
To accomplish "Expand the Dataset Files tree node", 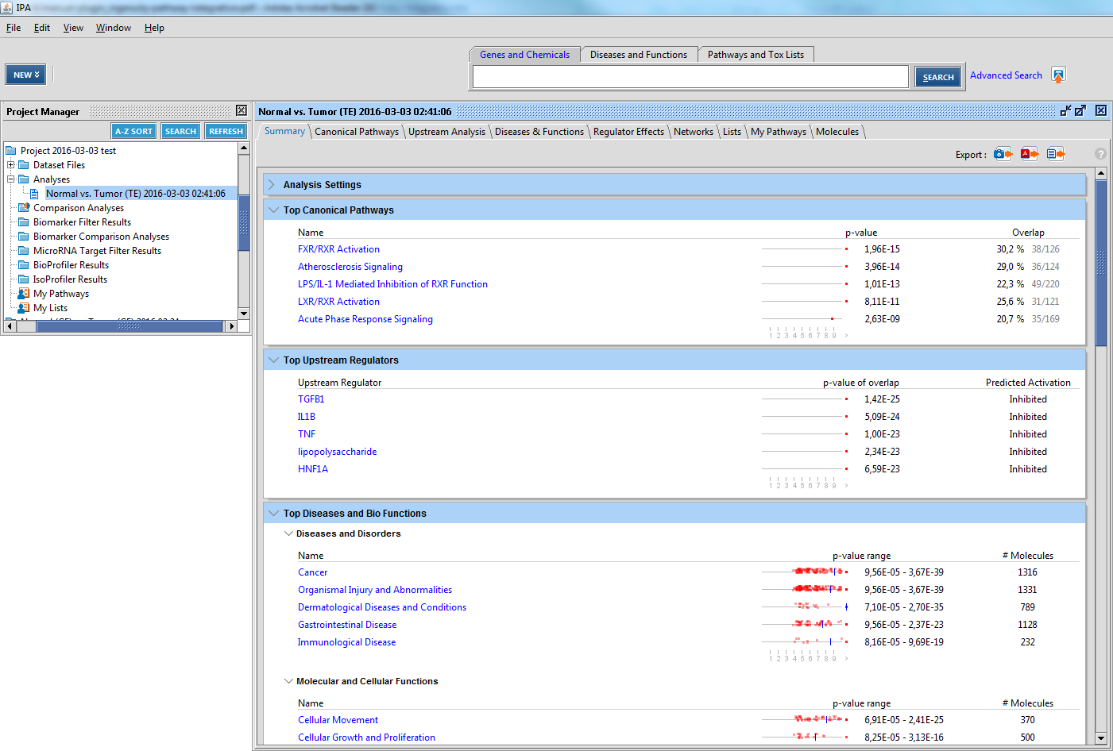I will [11, 165].
